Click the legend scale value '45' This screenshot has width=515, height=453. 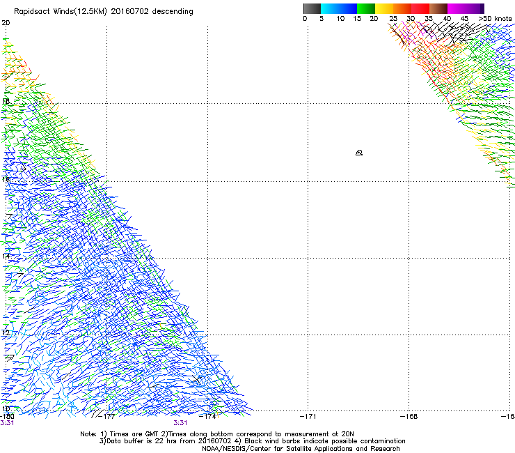point(464,19)
